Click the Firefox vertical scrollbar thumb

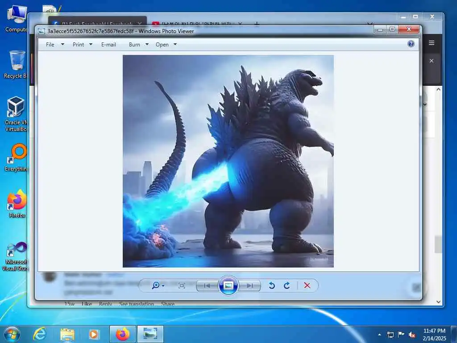438,244
